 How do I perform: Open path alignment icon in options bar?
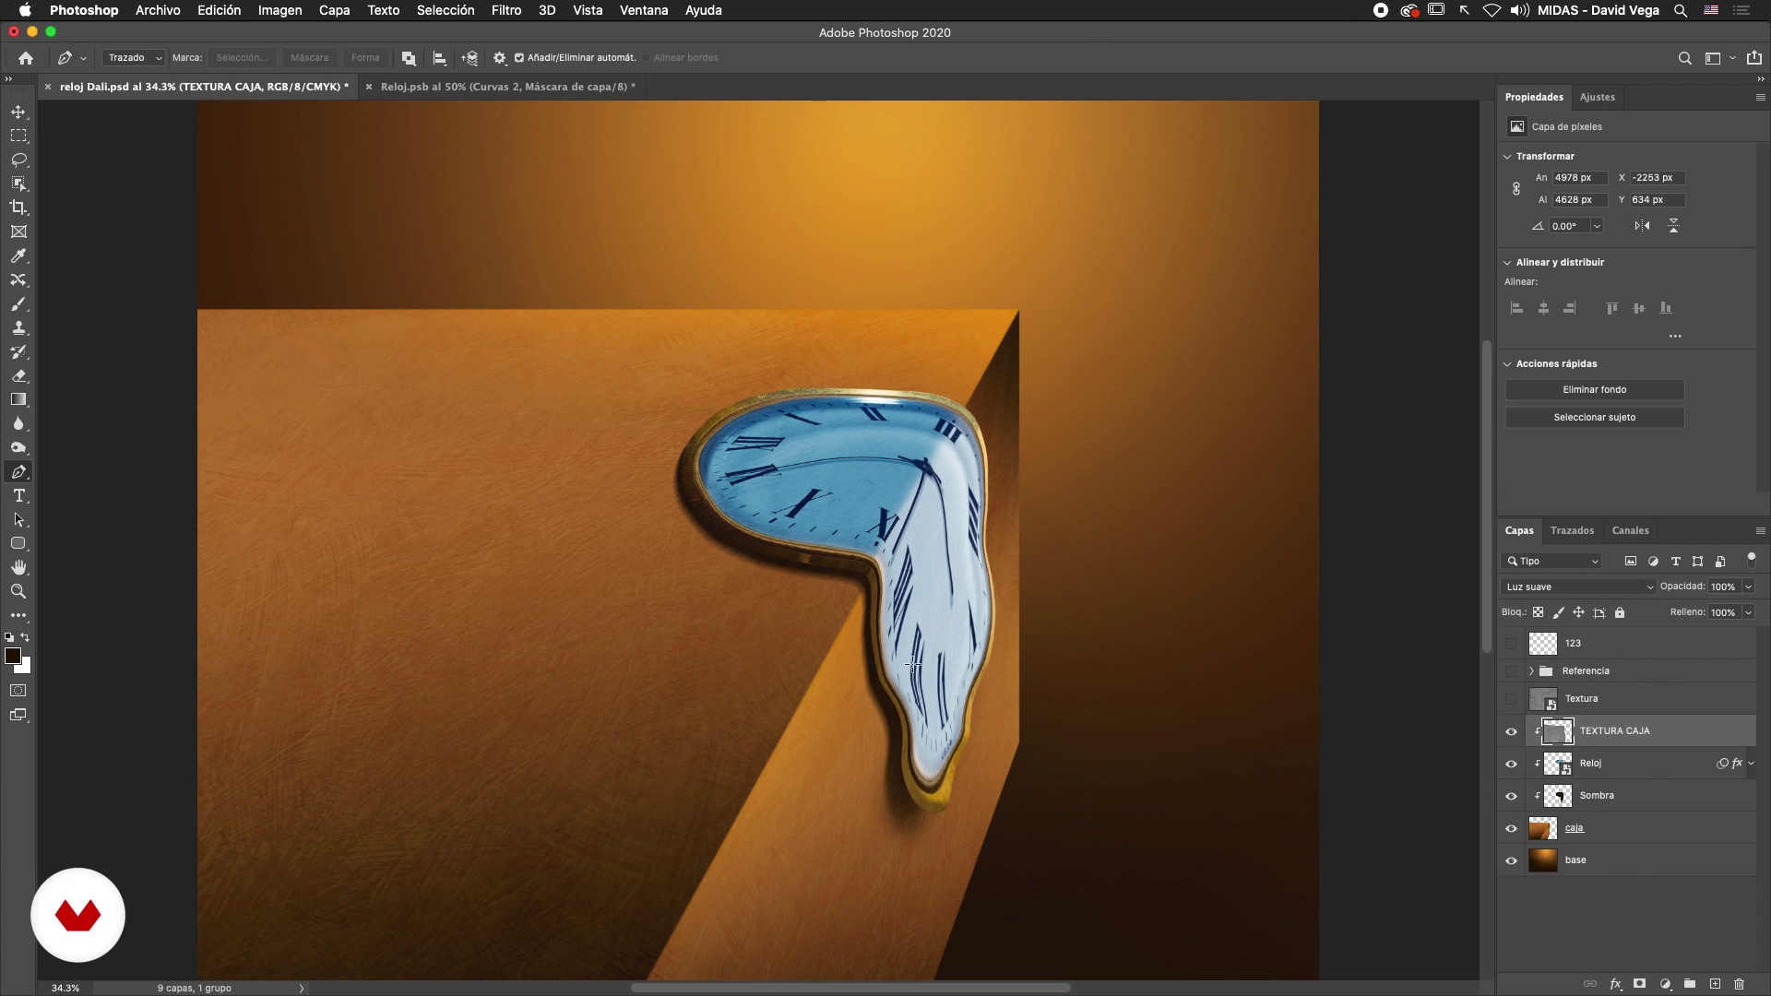point(440,58)
